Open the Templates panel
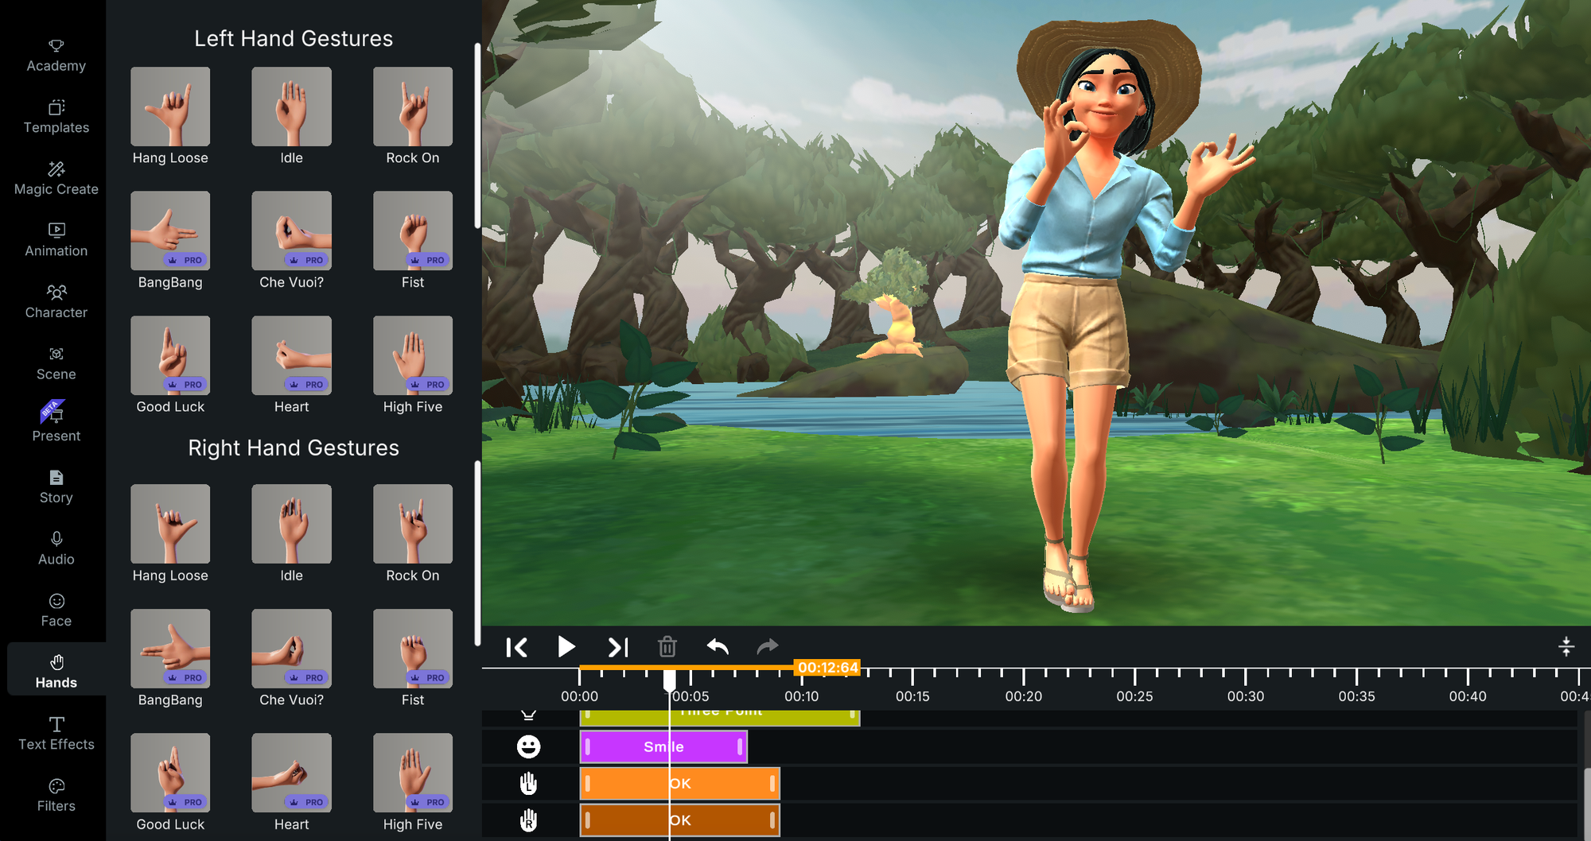 (55, 115)
